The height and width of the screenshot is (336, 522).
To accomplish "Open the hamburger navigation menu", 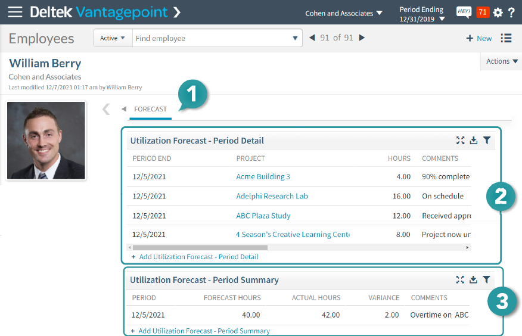I will coord(15,13).
